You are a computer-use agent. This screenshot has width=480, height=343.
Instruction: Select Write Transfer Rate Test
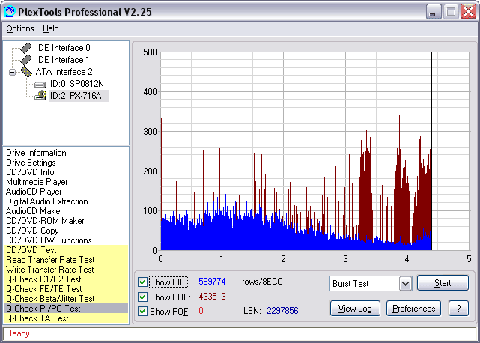tap(66, 270)
